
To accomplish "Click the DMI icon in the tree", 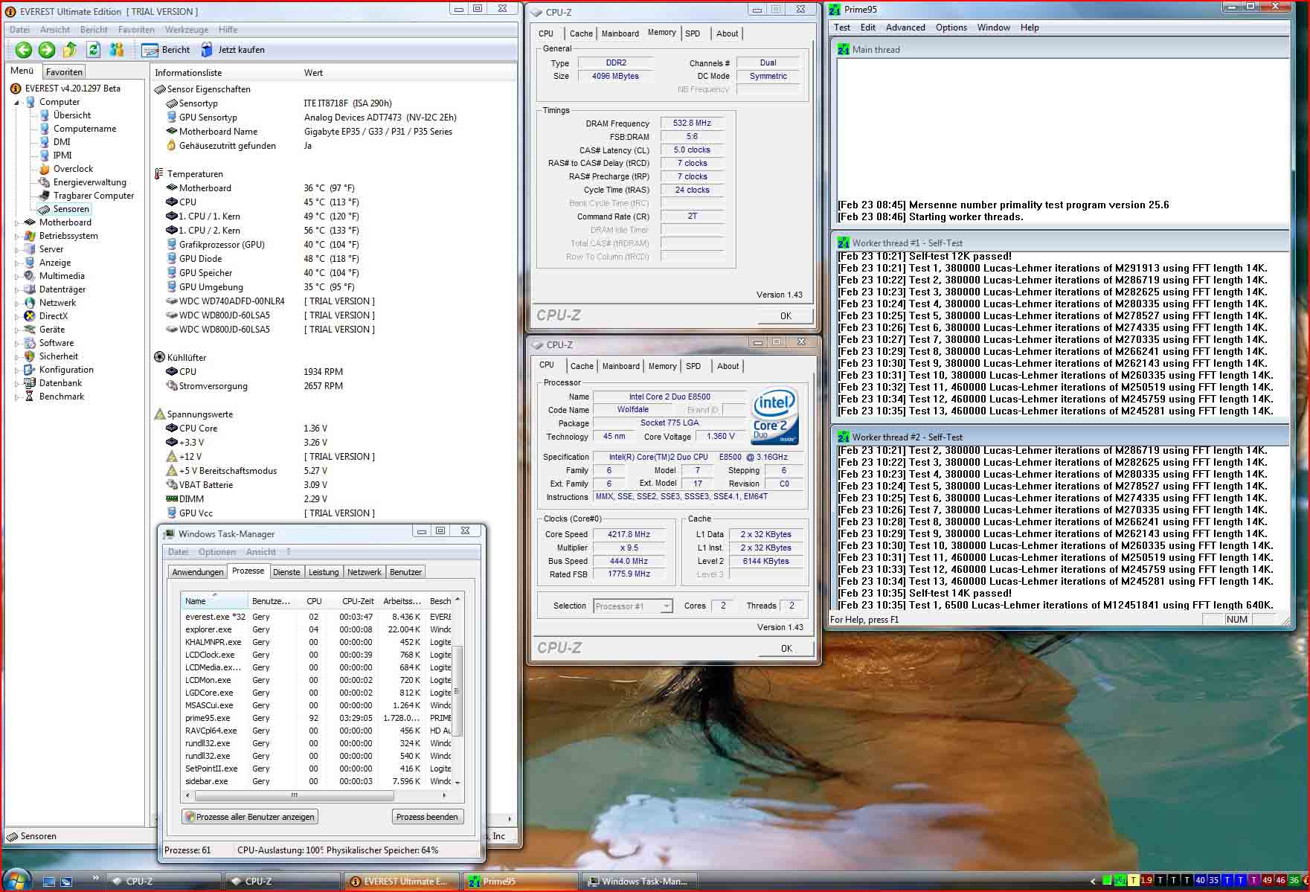I will click(45, 142).
